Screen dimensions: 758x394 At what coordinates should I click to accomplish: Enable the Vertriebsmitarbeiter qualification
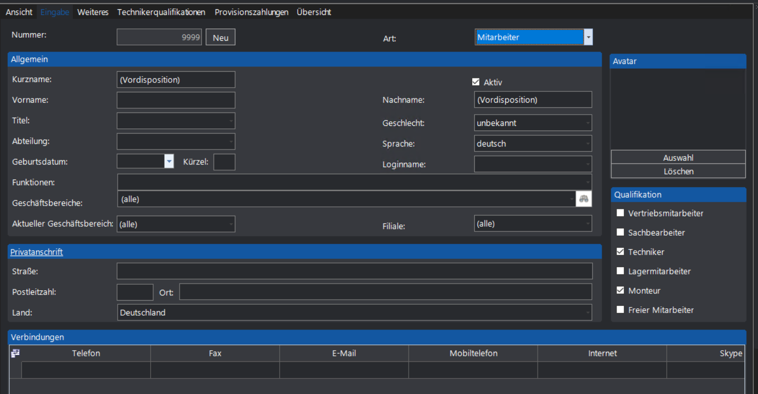[620, 213]
